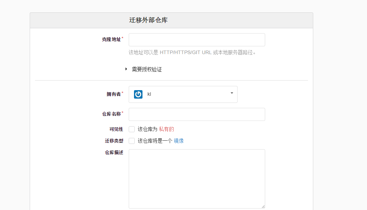Click the red 私有的 text
Screen dimensions: 367x210
[x=166, y=129]
